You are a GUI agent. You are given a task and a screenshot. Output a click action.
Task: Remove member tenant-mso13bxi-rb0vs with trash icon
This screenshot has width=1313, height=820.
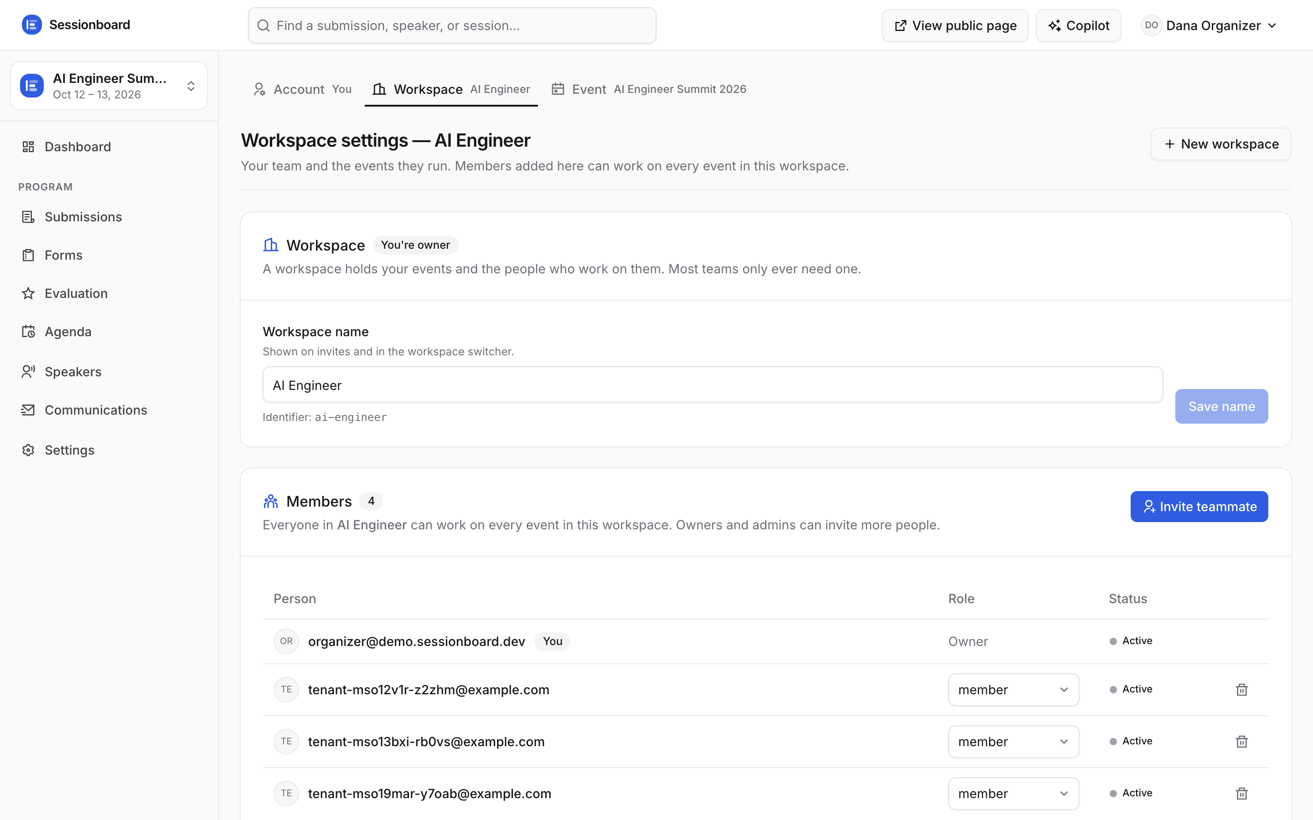click(x=1241, y=741)
